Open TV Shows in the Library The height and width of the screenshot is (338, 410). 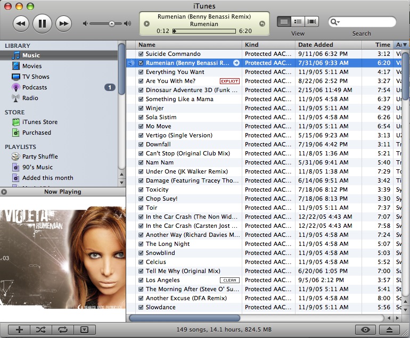pyautogui.click(x=59, y=77)
